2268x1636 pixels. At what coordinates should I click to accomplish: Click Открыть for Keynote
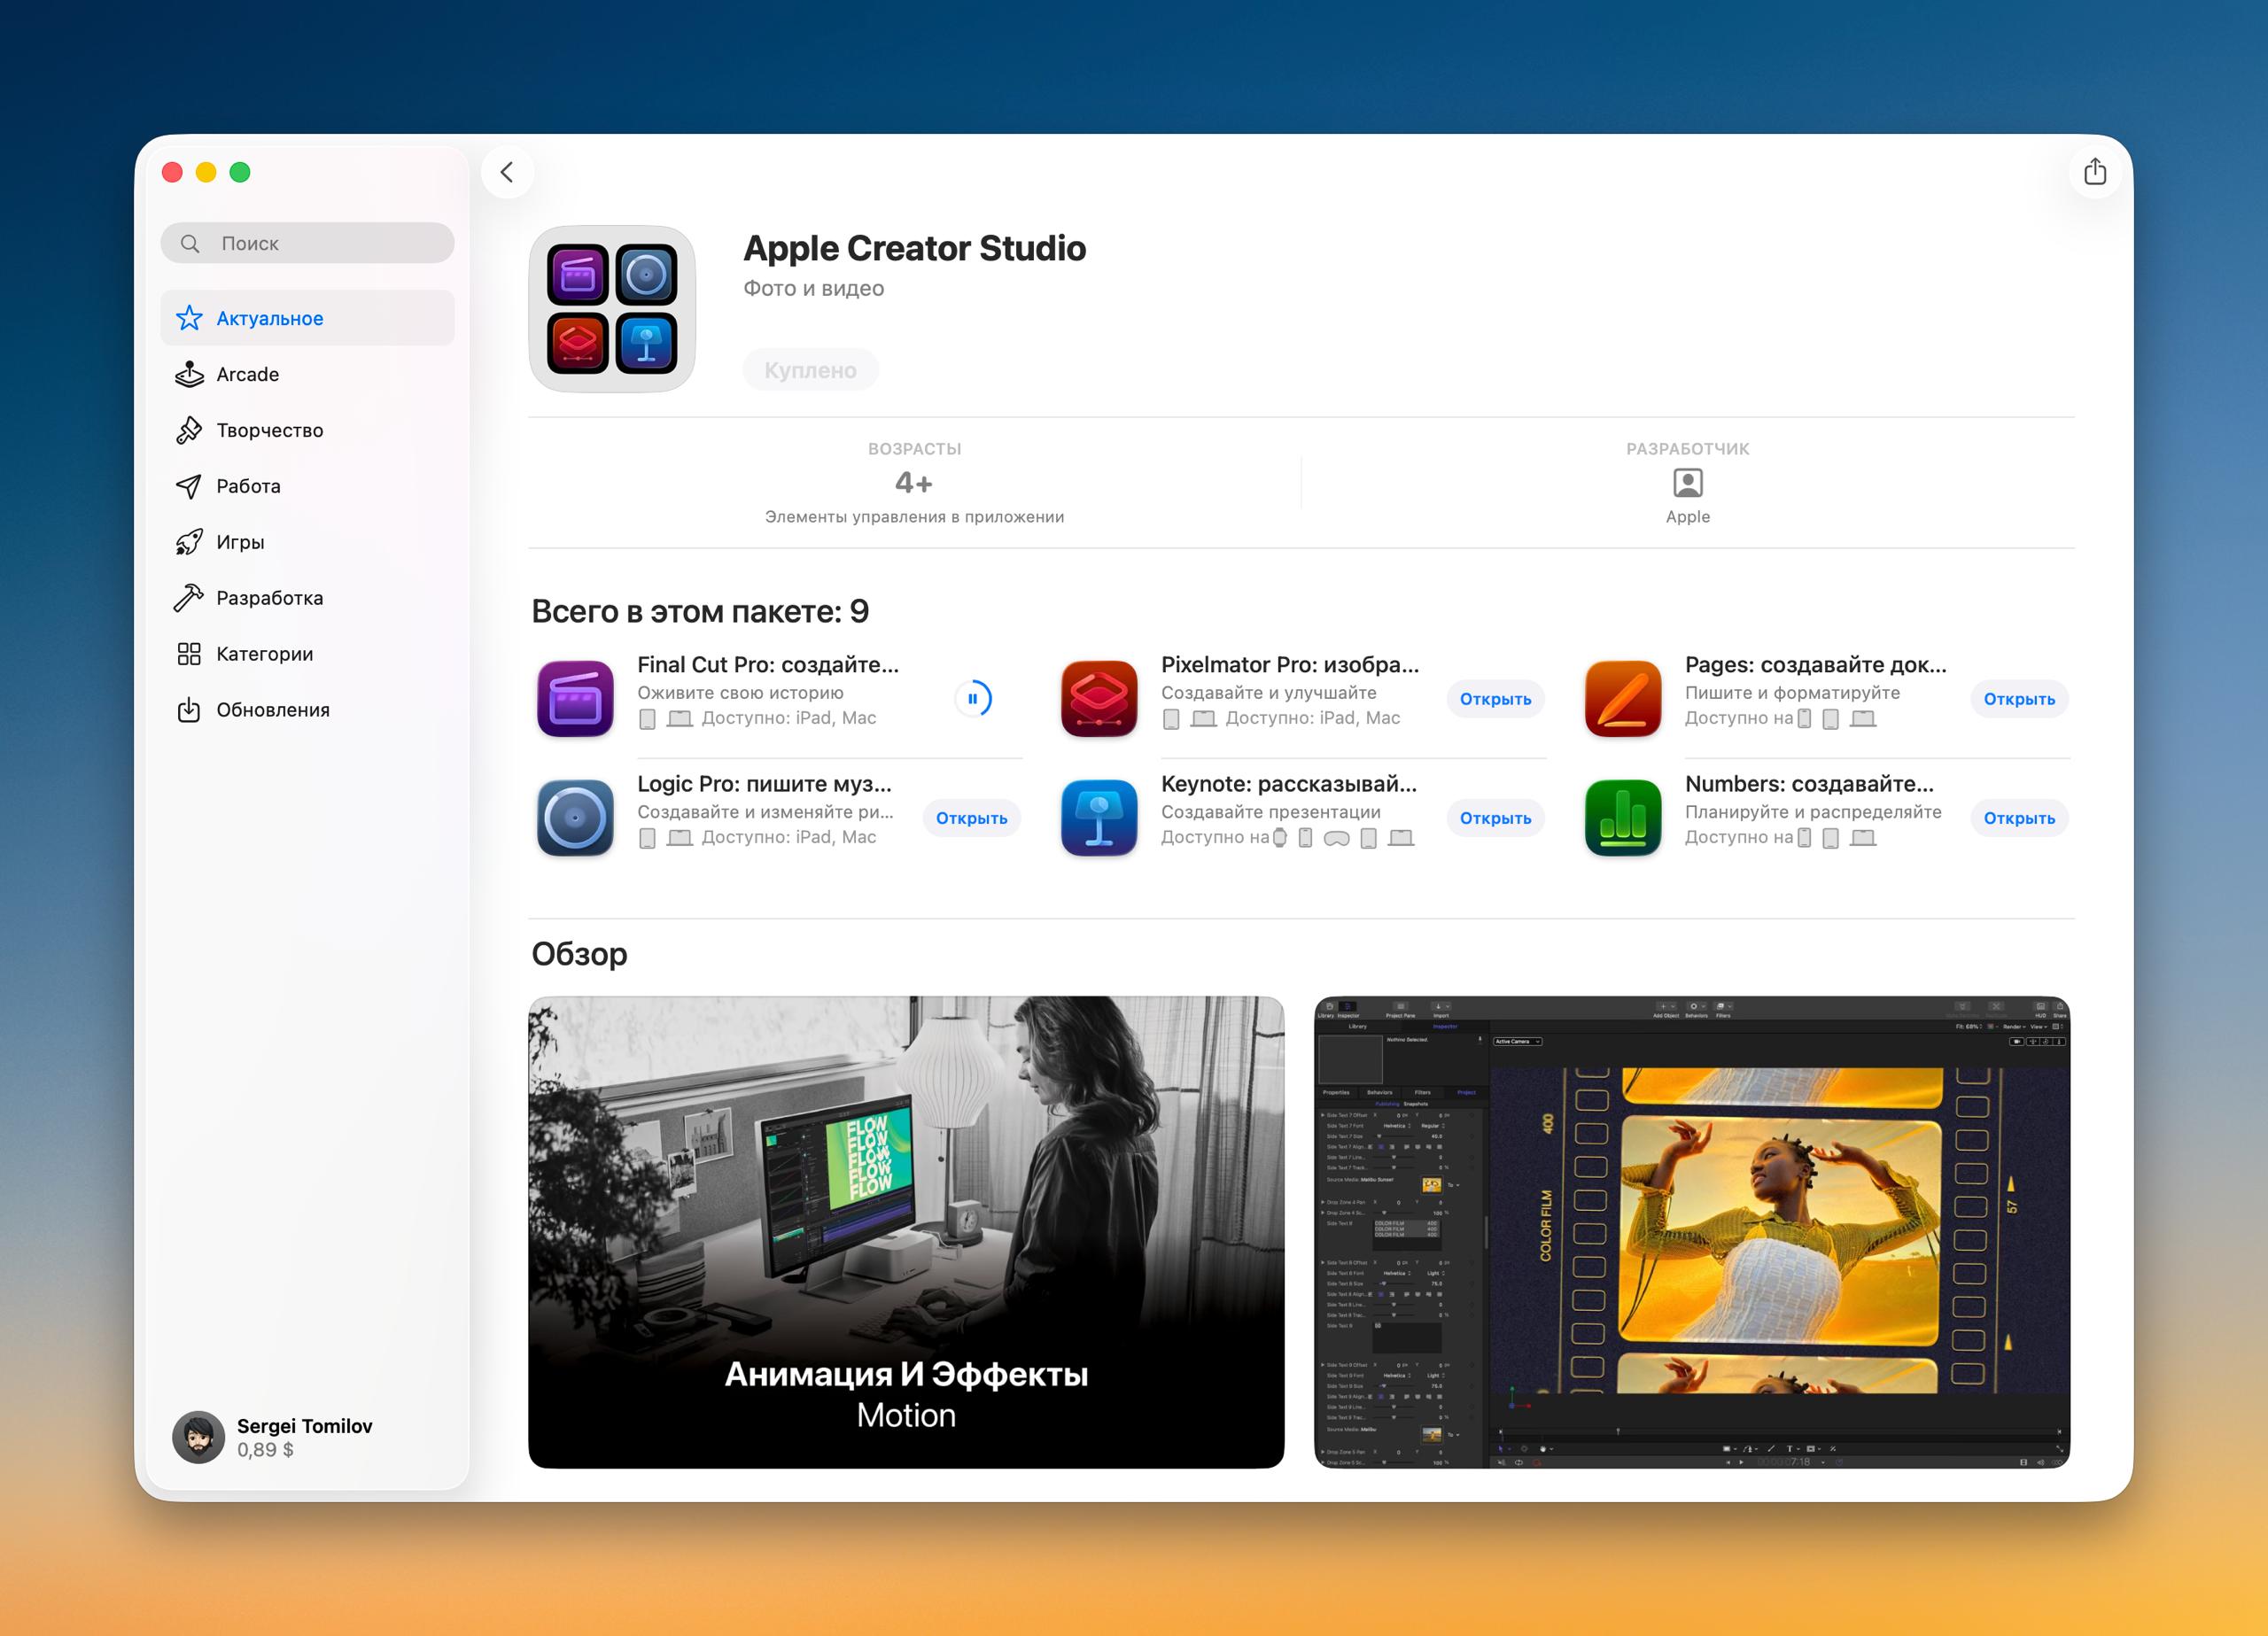click(1495, 818)
